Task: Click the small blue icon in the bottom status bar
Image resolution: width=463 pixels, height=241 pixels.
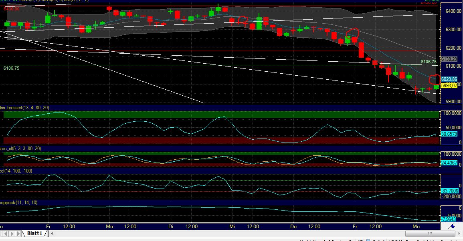Action: coord(368,240)
